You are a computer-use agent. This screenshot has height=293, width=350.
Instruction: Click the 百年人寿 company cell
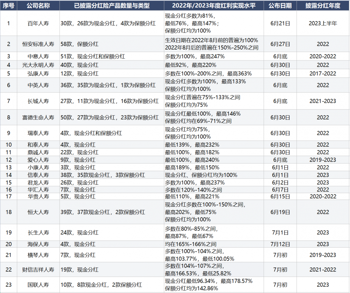[38, 23]
